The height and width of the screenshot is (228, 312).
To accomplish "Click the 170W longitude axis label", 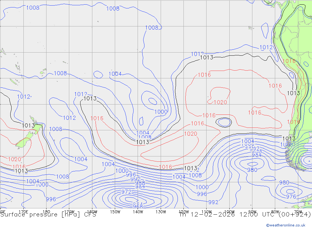I will point(69,212).
